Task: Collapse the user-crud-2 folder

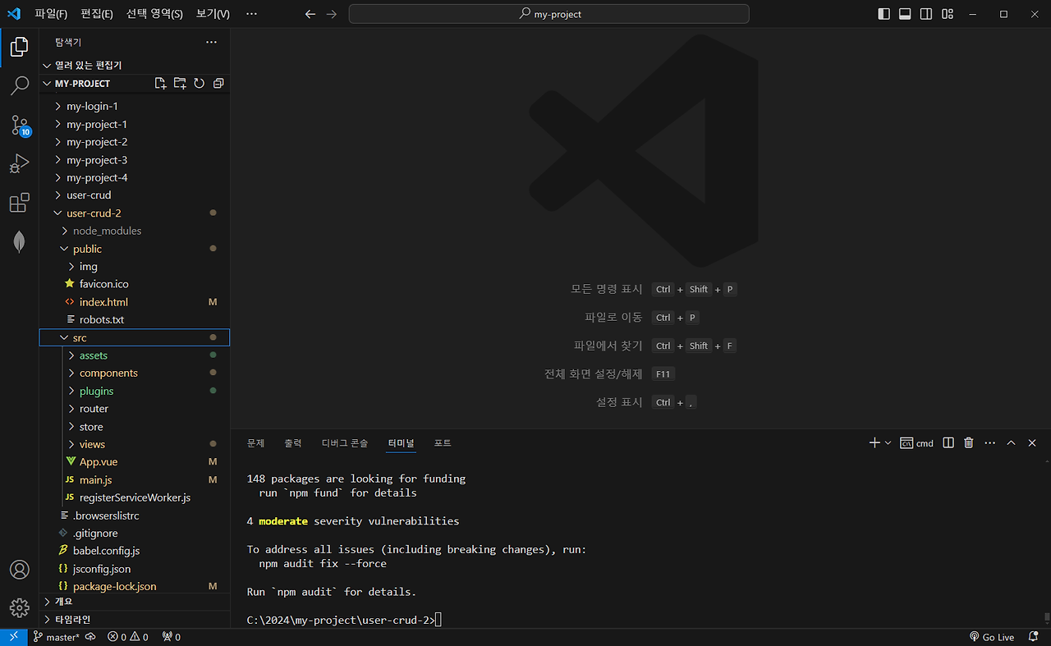Action: 135,213
